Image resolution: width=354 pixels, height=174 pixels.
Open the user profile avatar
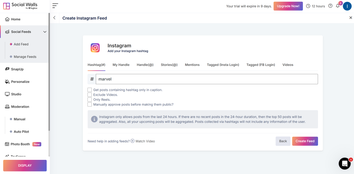347,6
